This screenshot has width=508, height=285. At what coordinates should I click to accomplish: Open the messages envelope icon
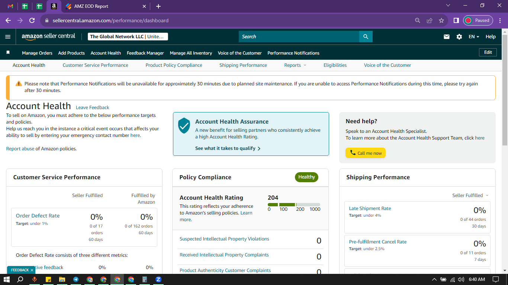click(x=447, y=37)
